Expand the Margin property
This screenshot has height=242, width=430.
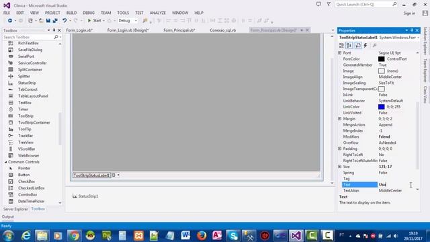[339, 118]
